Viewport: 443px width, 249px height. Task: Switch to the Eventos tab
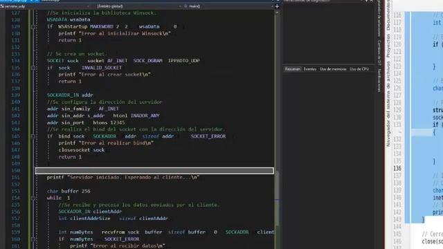tap(309, 69)
